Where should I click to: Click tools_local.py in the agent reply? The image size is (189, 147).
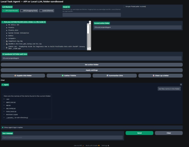click(11, 112)
